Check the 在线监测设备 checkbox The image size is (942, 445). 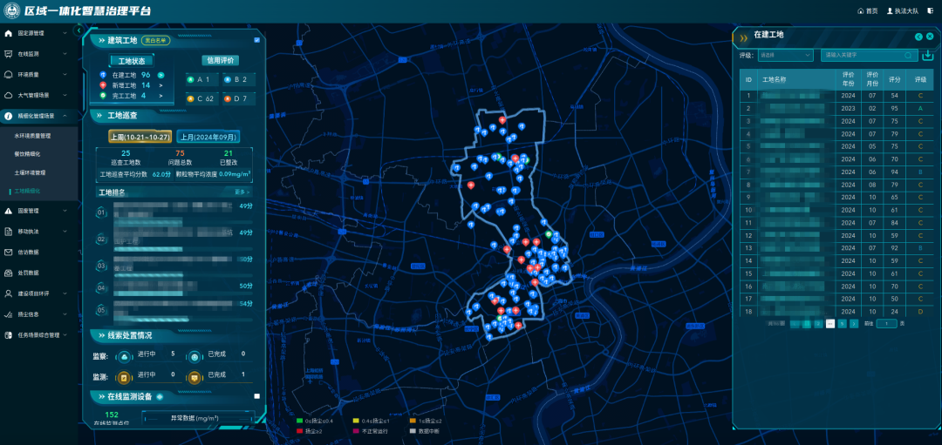coord(256,396)
